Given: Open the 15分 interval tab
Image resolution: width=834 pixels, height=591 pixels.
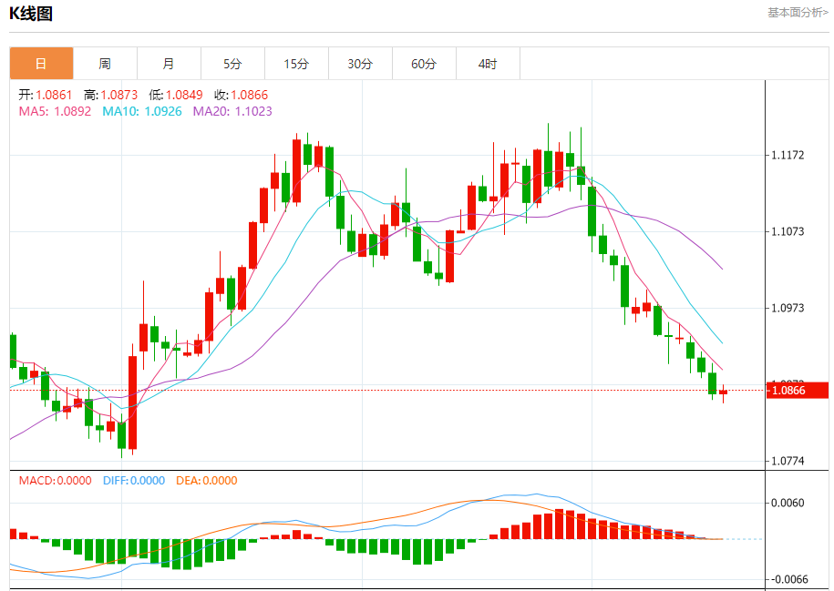Looking at the screenshot, I should pyautogui.click(x=297, y=64).
